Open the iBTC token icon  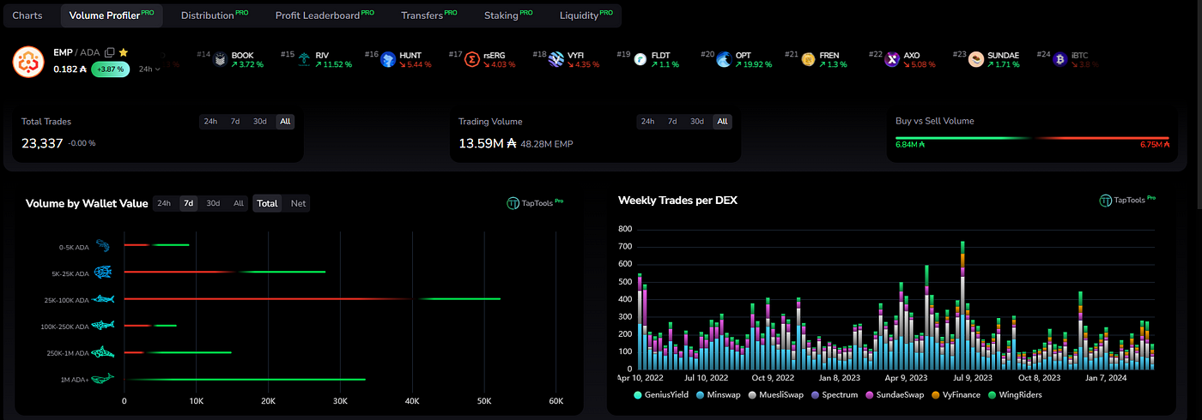[1061, 59]
